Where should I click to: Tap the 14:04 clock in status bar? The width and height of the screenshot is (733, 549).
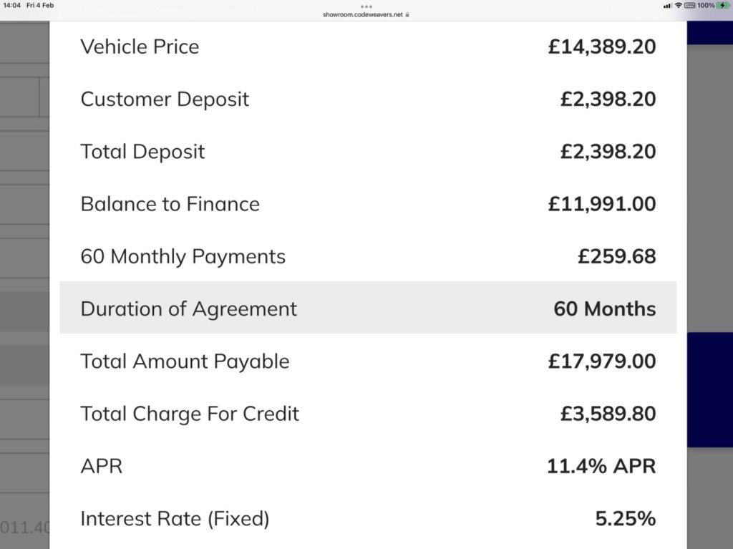click(x=12, y=6)
